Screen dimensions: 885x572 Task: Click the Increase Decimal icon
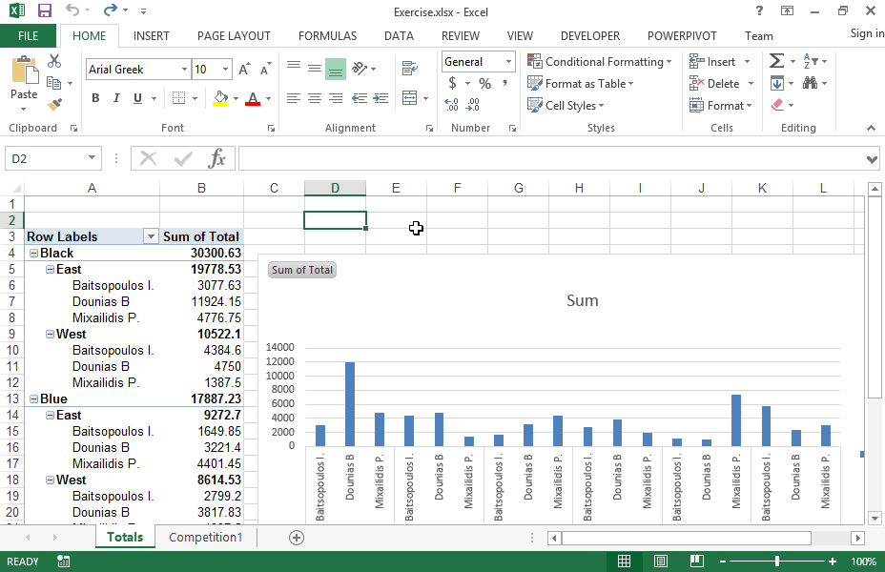tap(451, 104)
